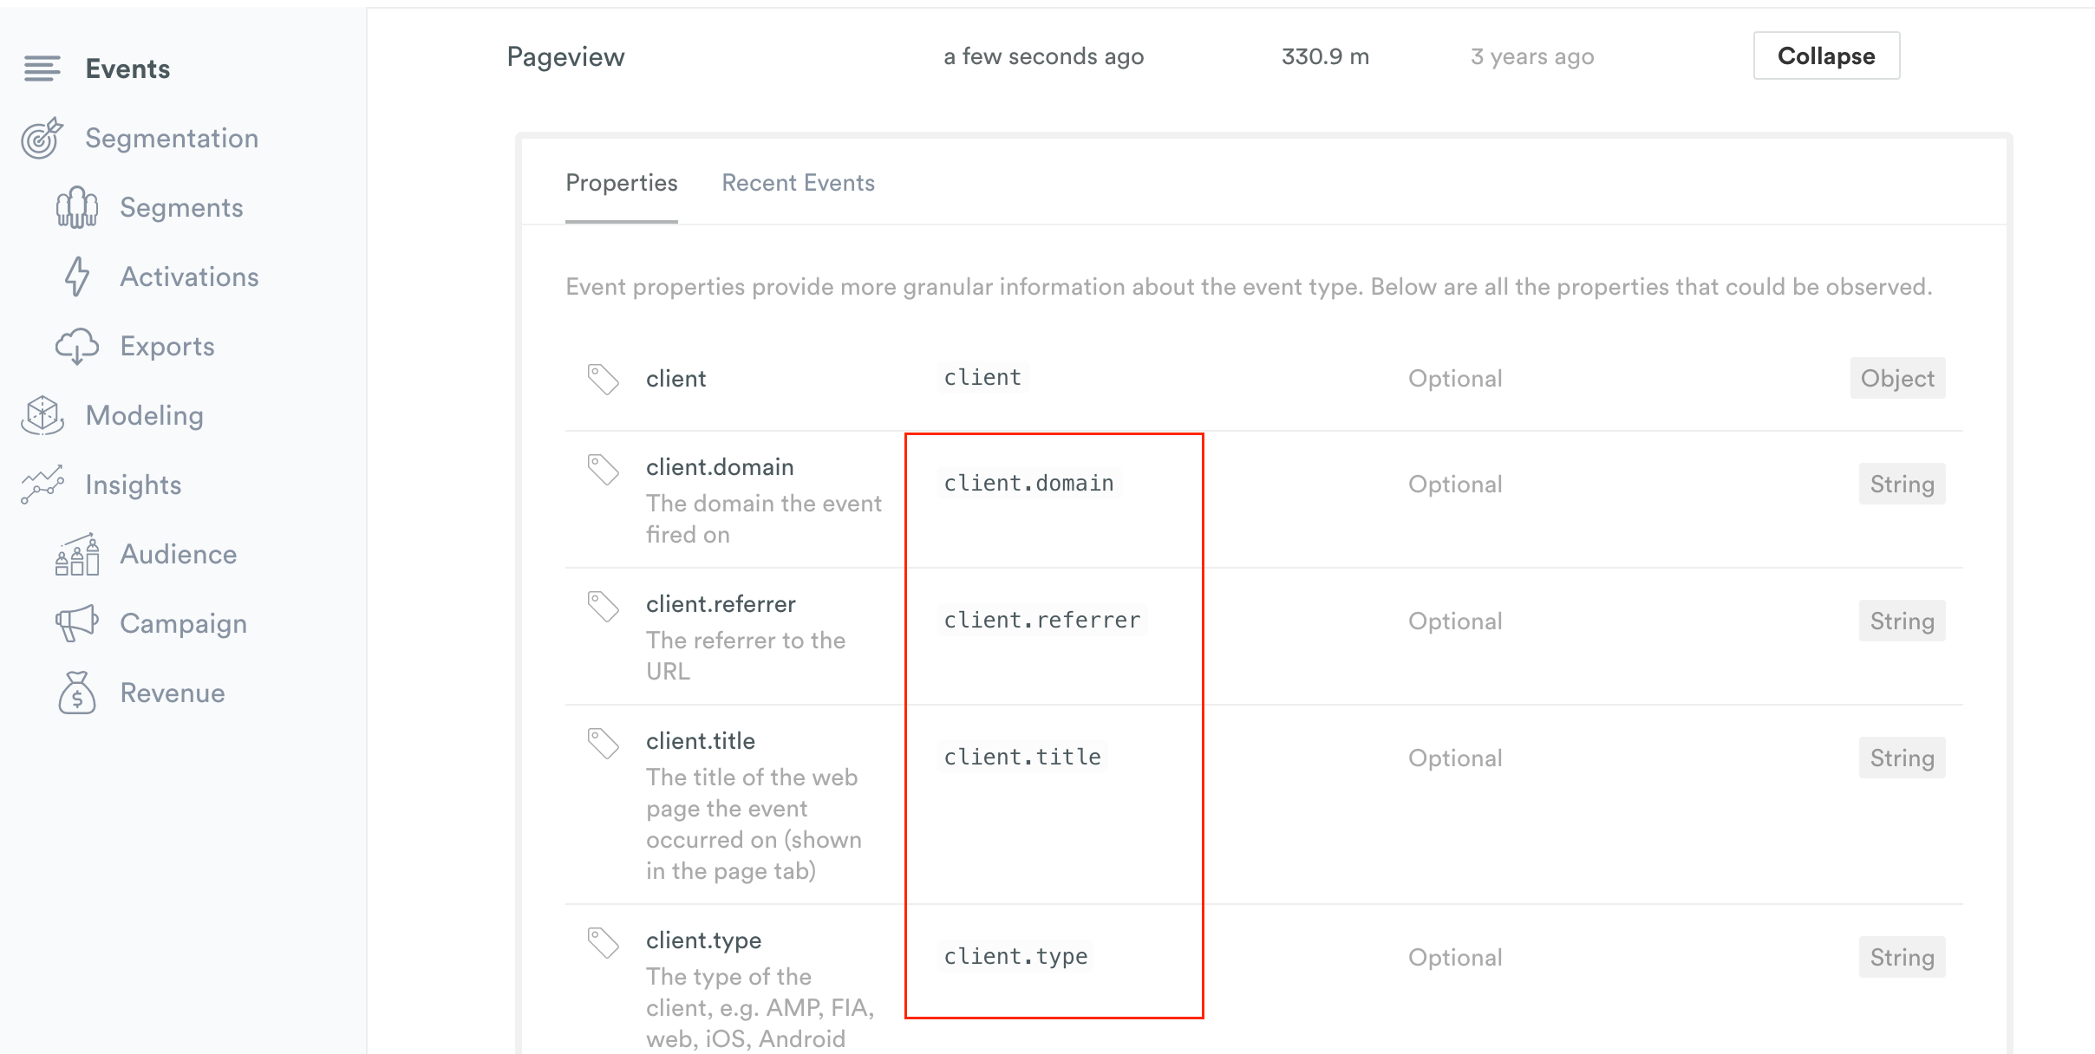The height and width of the screenshot is (1054, 2095).
Task: Click the tag icon beside client.domain
Action: (603, 469)
